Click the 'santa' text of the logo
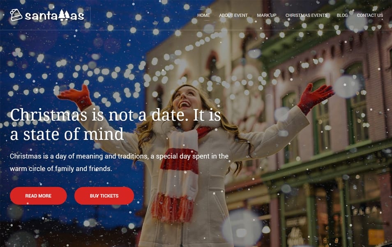Screen dimensions: 392x247 pyautogui.click(x=41, y=16)
